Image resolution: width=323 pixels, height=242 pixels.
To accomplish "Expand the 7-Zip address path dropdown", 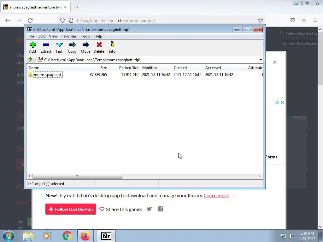I will [x=261, y=60].
